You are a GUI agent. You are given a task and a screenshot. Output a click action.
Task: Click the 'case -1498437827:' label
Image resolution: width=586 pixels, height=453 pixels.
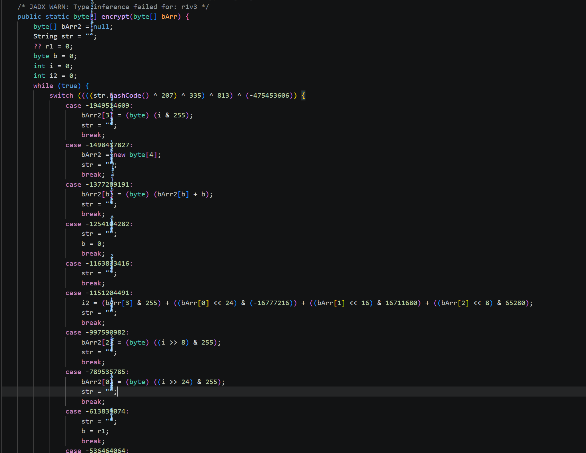tap(99, 145)
